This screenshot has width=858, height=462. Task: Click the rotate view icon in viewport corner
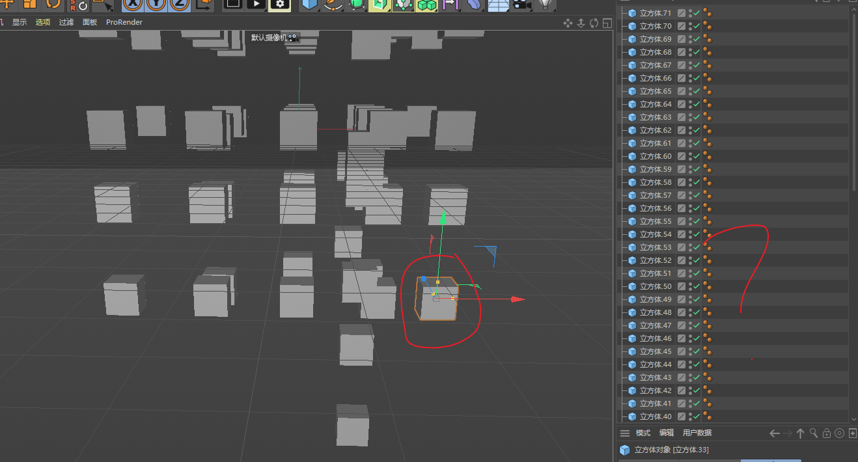[x=594, y=23]
